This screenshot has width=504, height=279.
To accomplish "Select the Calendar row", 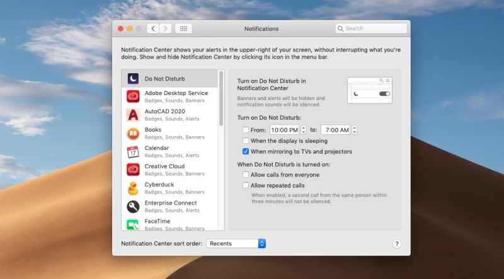I will click(x=169, y=151).
